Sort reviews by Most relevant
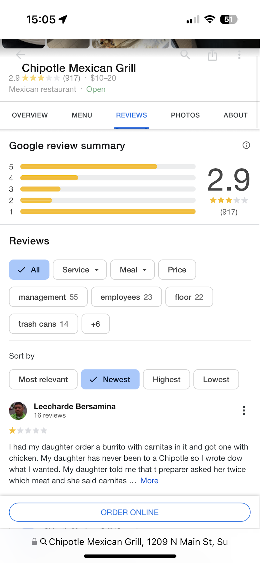 [43, 379]
